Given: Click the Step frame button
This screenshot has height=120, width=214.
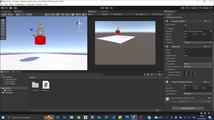Looking at the screenshot, I should coord(111,8).
